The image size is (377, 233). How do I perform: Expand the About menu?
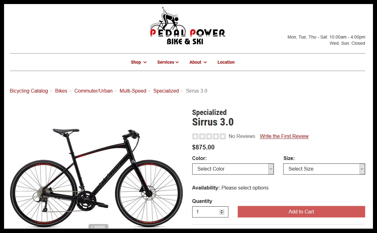pos(198,62)
